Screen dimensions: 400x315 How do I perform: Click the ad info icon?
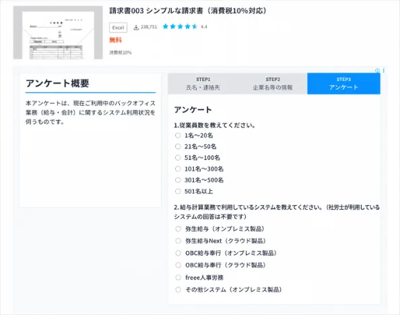click(377, 71)
